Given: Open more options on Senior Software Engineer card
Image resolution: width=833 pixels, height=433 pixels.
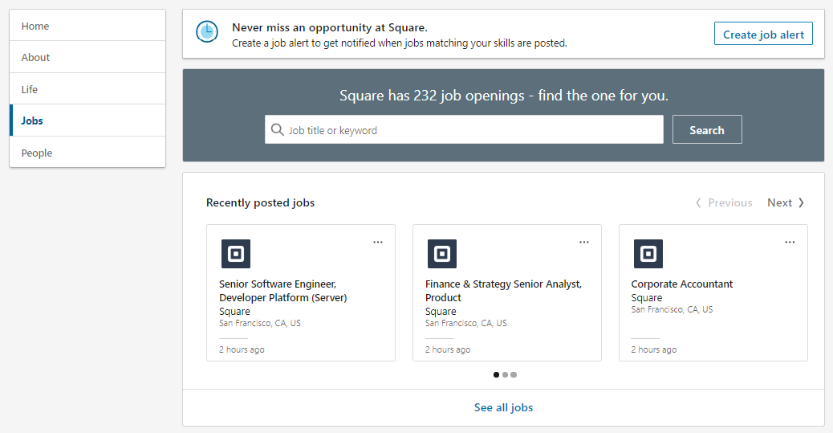Looking at the screenshot, I should [378, 242].
